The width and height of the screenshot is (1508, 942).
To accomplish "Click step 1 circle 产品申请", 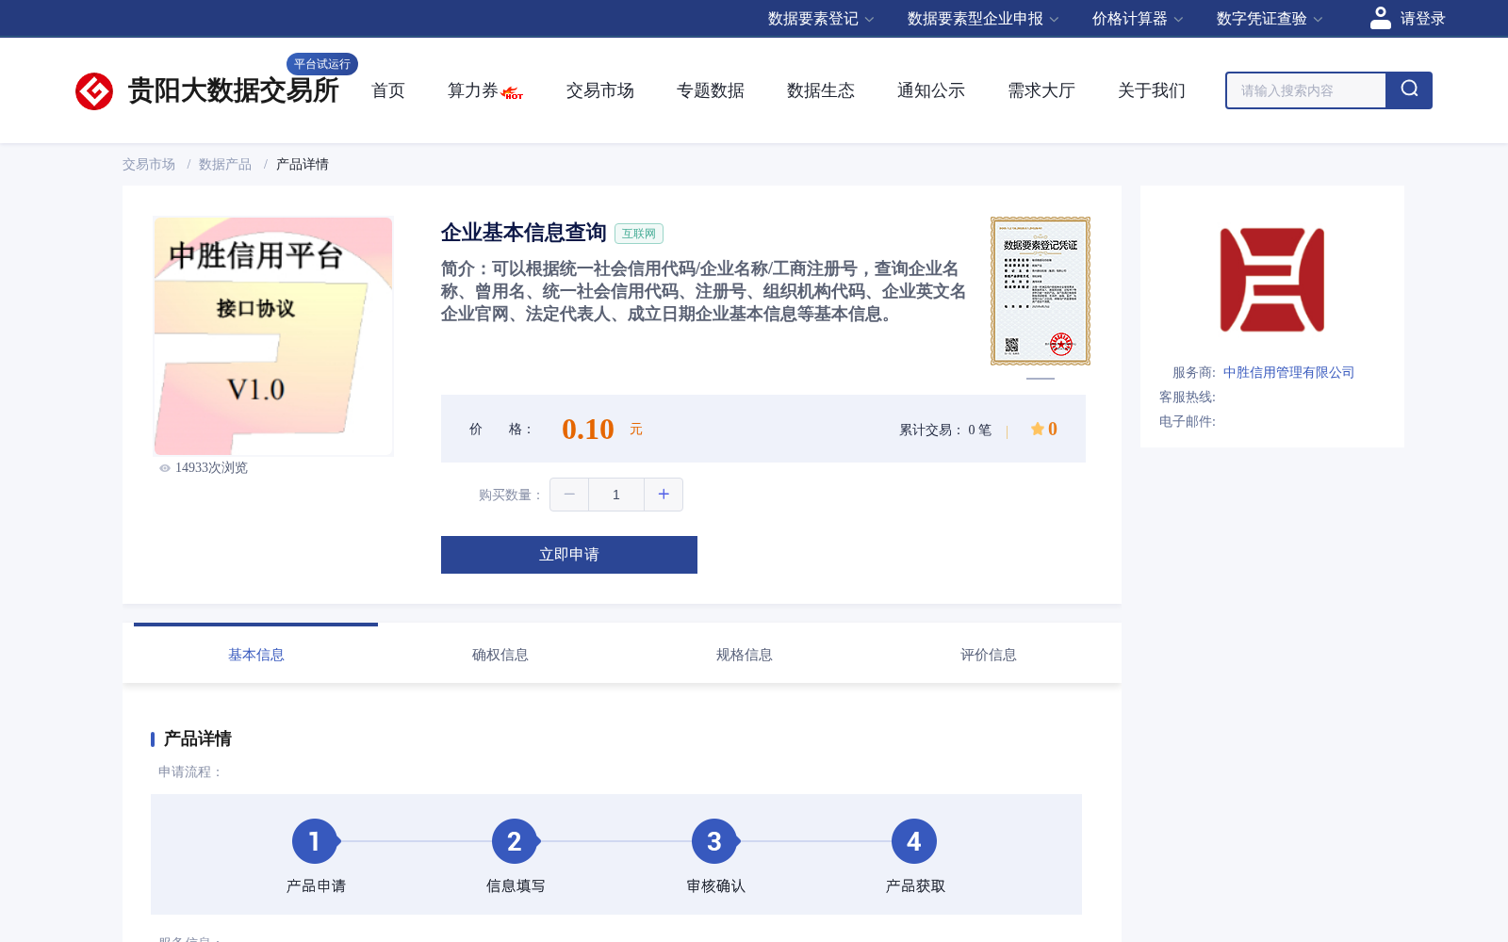I will pyautogui.click(x=315, y=841).
